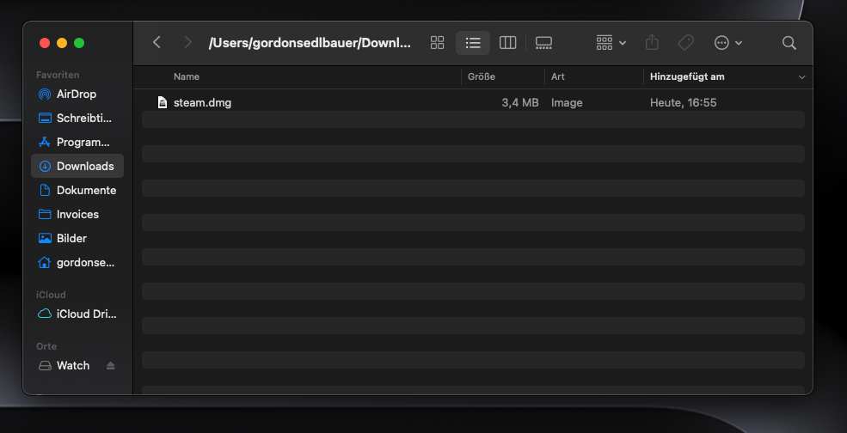Screen dimensions: 847x433
Task: Eject the Watch volume
Action: pyautogui.click(x=111, y=365)
